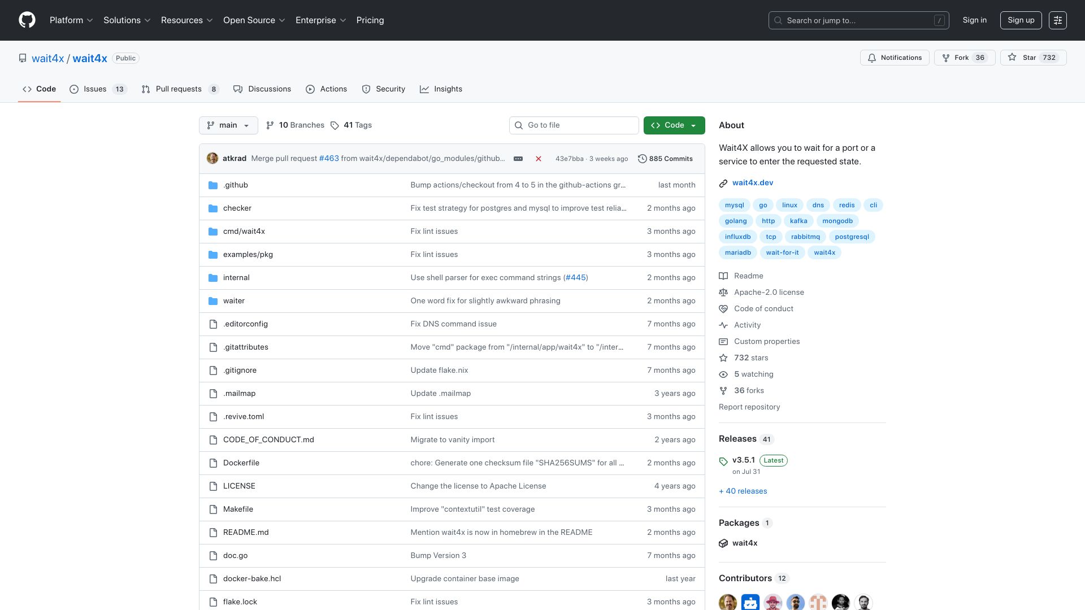This screenshot has height=610, width=1085.
Task: Open pull request #463 link
Action: click(x=329, y=159)
